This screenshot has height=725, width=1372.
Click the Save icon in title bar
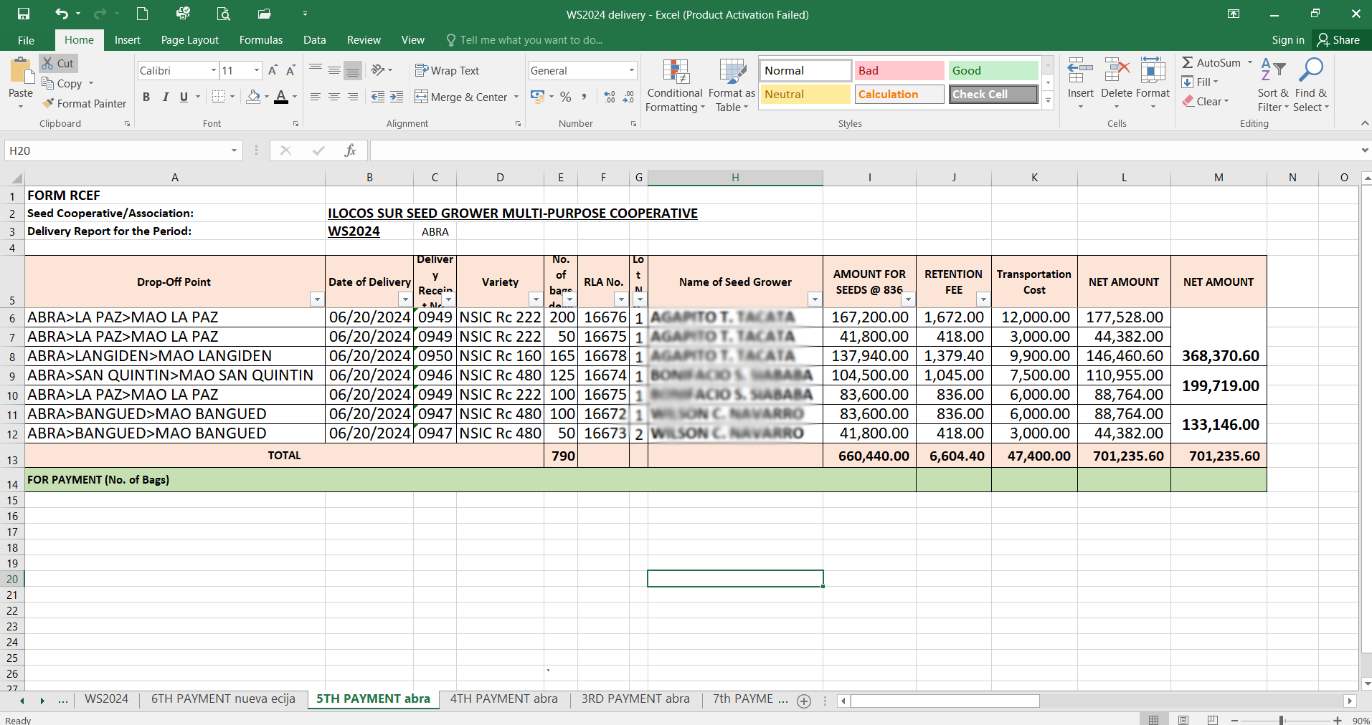click(x=24, y=14)
